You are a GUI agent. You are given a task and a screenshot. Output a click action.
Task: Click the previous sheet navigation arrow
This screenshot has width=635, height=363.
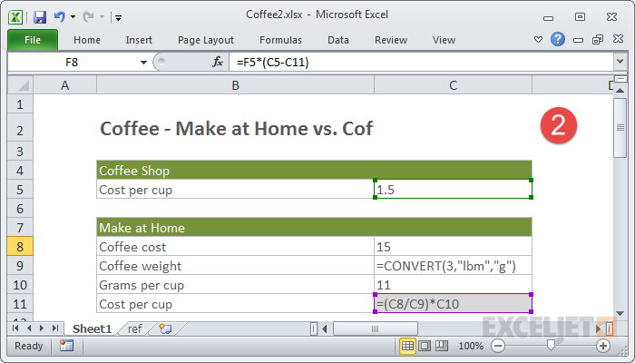tap(29, 329)
